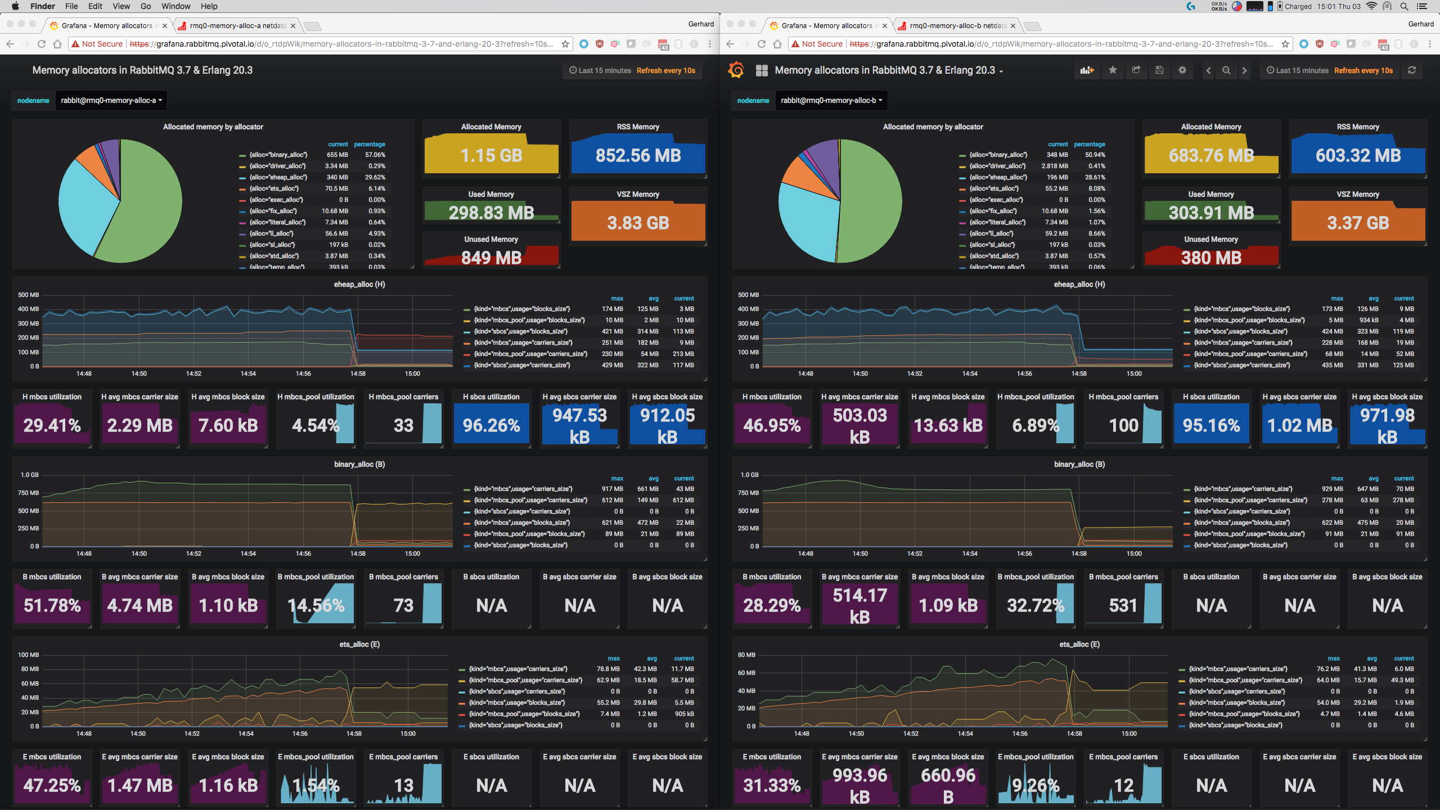Open Chrome three-dot menu in the right window

pos(1430,44)
